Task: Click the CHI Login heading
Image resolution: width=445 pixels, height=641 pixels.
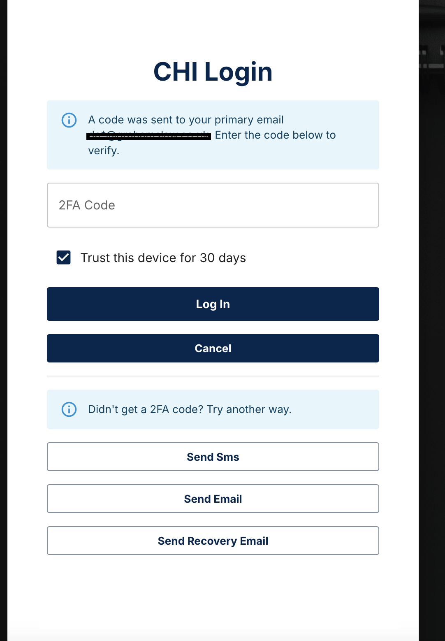Action: coord(213,72)
